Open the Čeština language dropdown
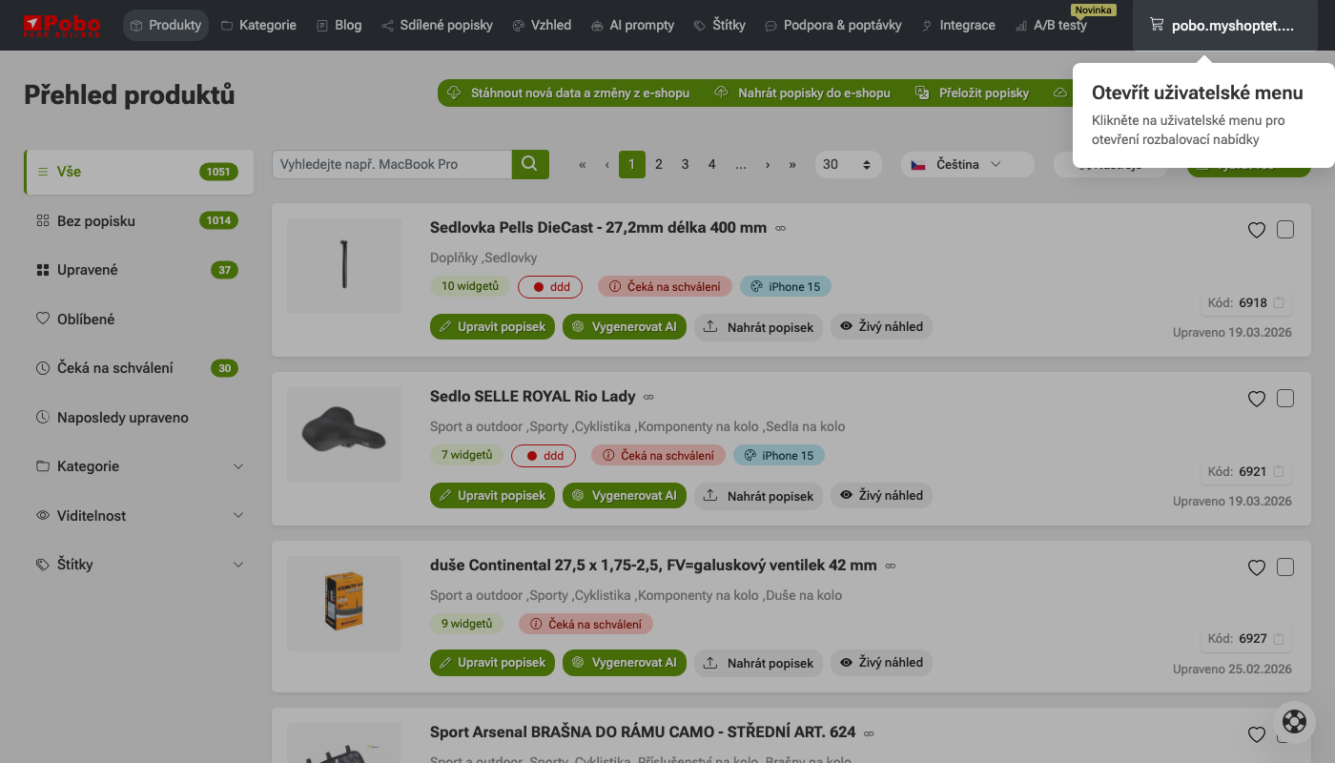 click(x=966, y=164)
